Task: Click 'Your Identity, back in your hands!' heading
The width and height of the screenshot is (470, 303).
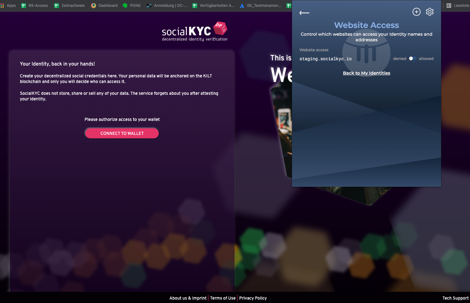Action: point(57,64)
